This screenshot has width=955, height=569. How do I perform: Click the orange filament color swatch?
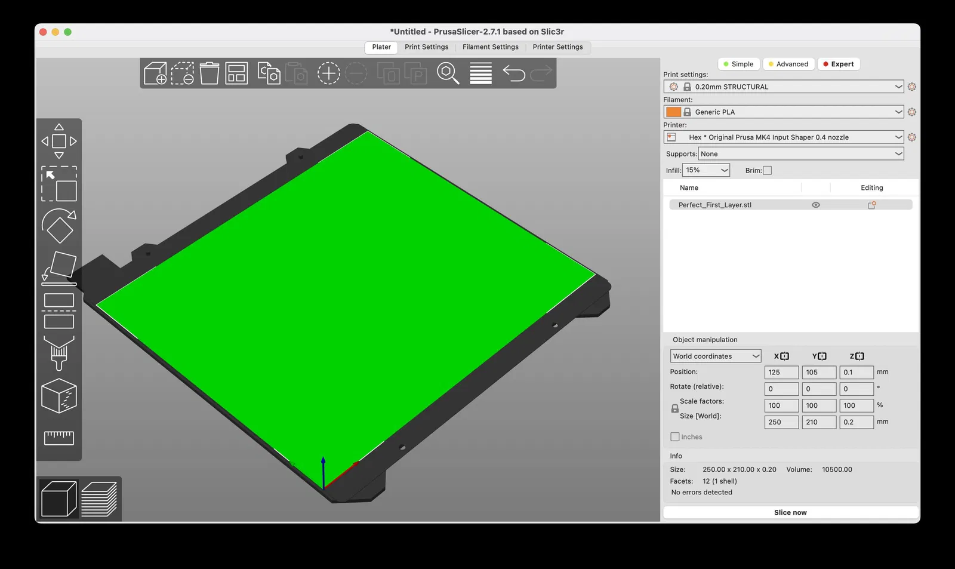pos(673,112)
